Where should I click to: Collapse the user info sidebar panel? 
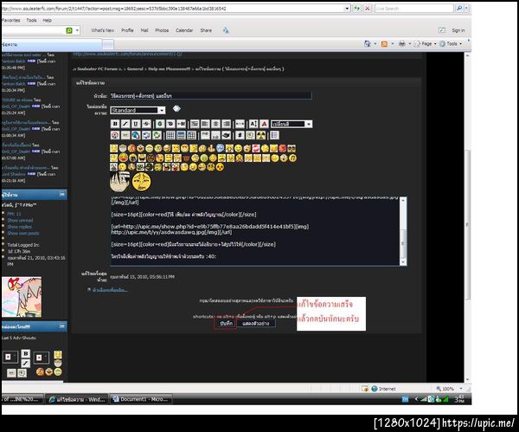(62, 194)
